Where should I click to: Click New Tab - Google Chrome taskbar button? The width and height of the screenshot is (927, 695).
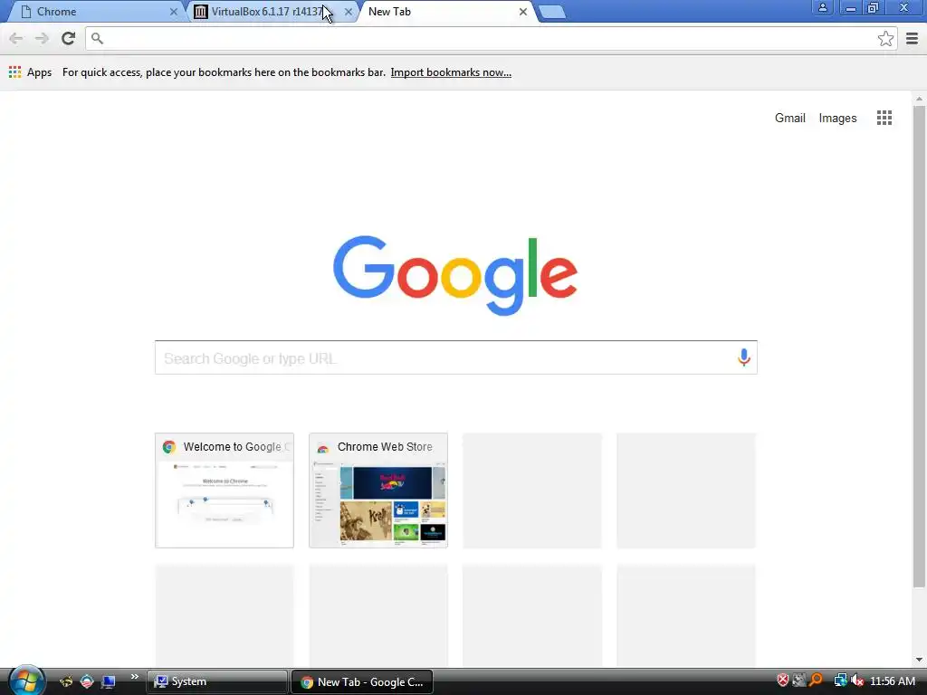(x=362, y=681)
